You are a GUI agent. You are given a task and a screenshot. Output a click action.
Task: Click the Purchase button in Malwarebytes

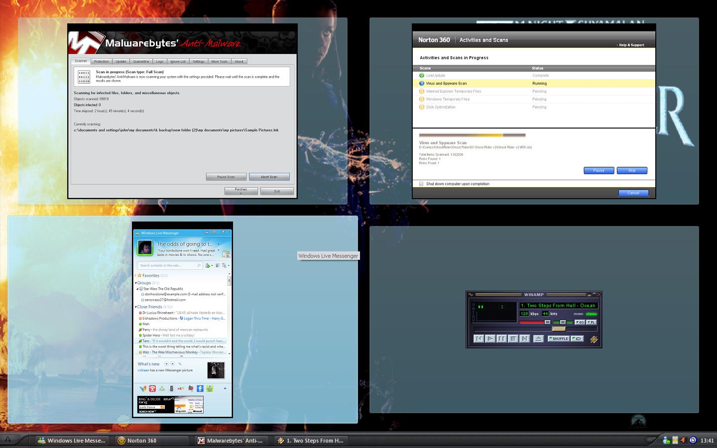click(x=241, y=191)
